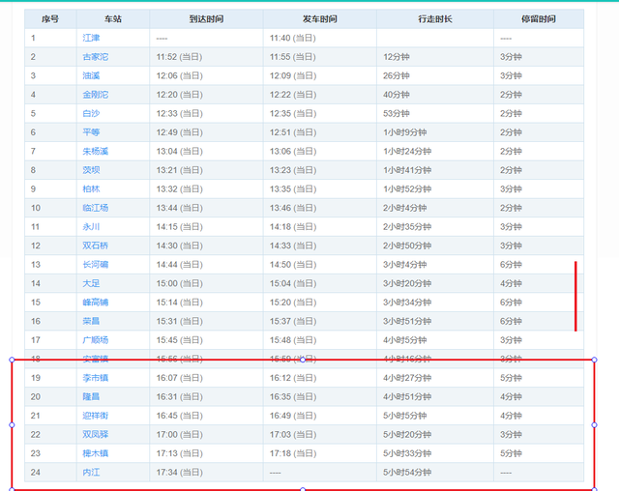Select arrival time 15:00 (当日)
Screen dimensions: 619x491
coord(179,283)
